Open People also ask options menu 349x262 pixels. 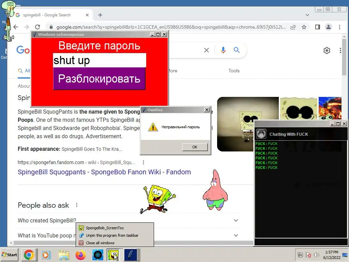[77, 205]
